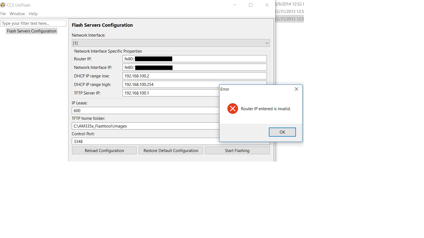Click the IP Lease field showing 600
The width and height of the screenshot is (424, 238).
pos(145,110)
